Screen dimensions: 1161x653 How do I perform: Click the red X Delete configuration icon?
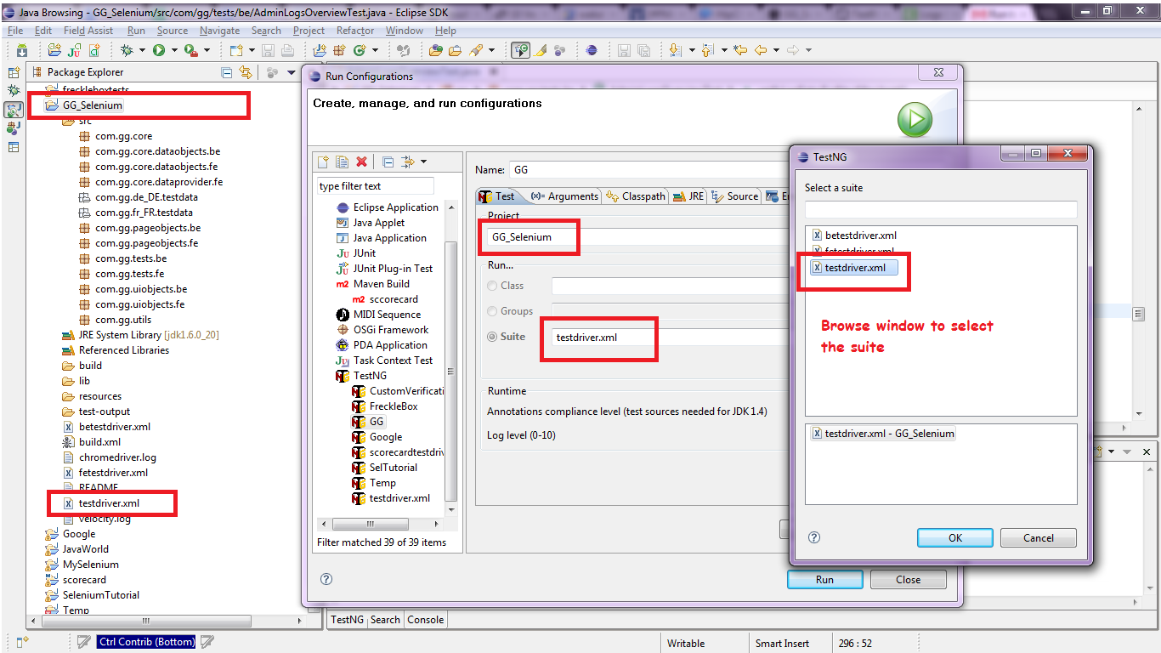(x=362, y=162)
